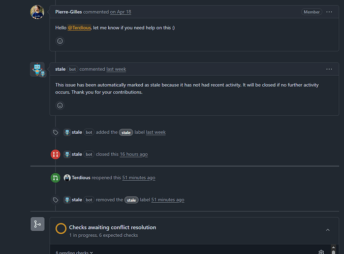Screen dimensions: 344x254
Task: Open Pierre-Gilles comment options menu
Action: point(329,12)
